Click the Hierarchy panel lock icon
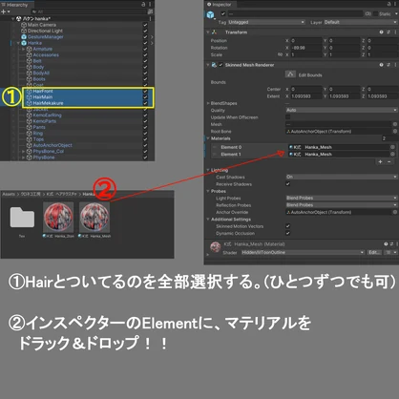The height and width of the screenshot is (399, 399). click(x=143, y=5)
